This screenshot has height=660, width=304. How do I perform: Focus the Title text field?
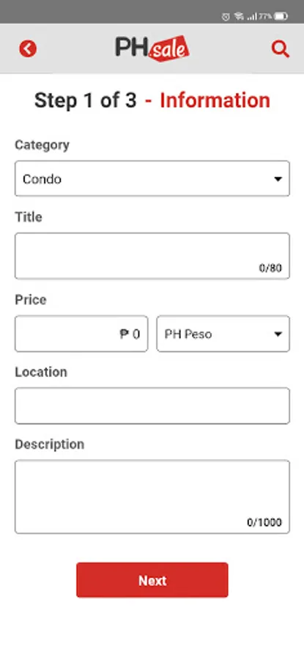click(152, 256)
